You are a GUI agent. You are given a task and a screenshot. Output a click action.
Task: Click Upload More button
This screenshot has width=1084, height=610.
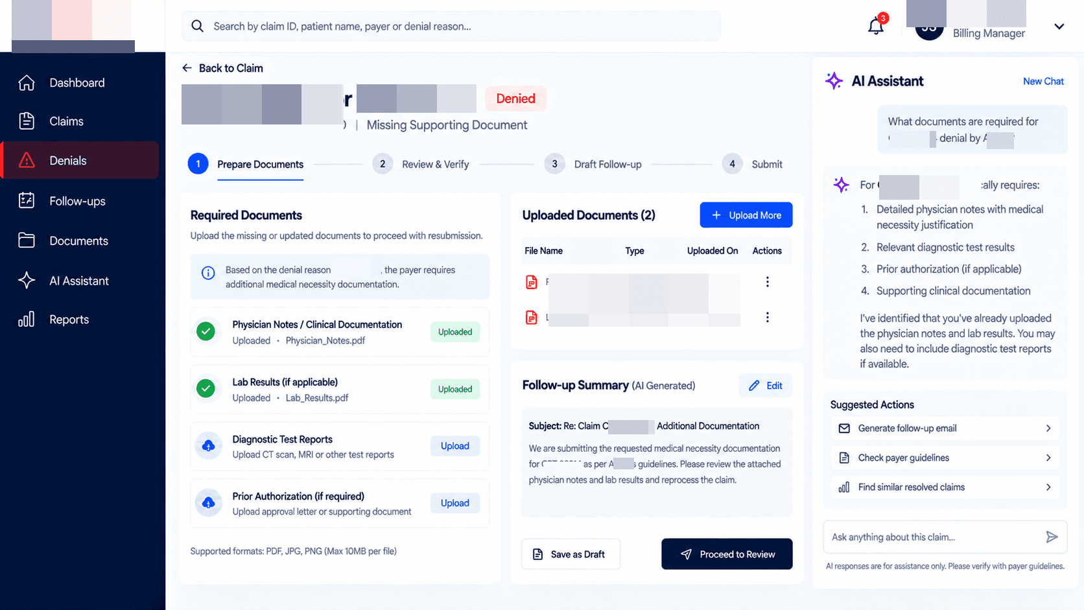746,215
